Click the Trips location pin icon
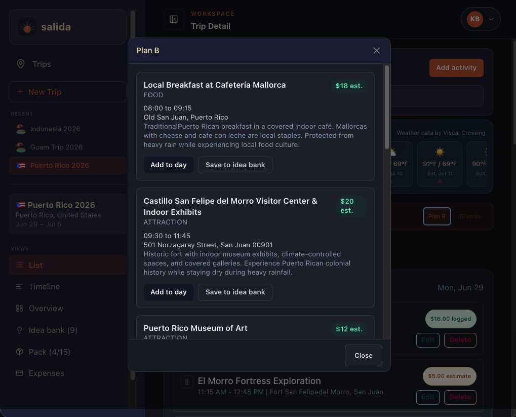 click(x=21, y=64)
